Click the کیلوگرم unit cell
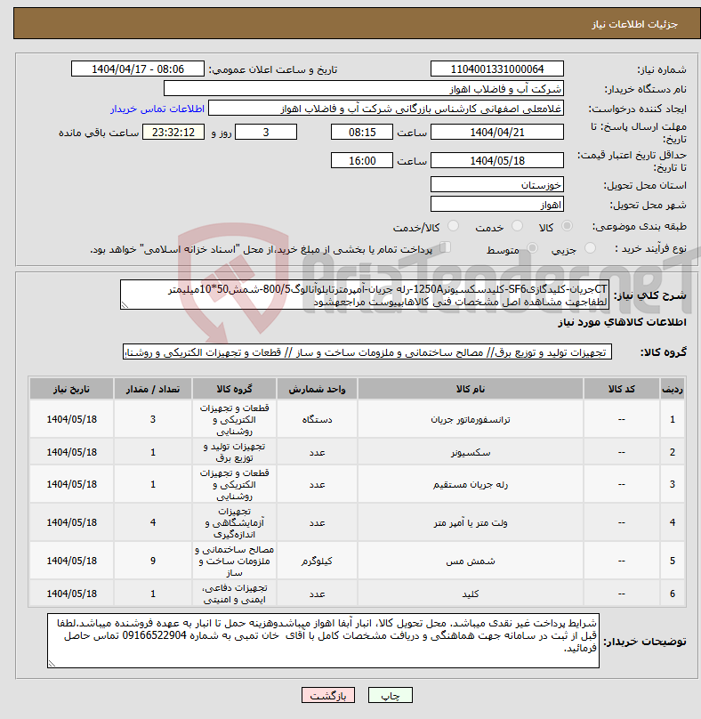The width and height of the screenshot is (701, 719). [317, 561]
